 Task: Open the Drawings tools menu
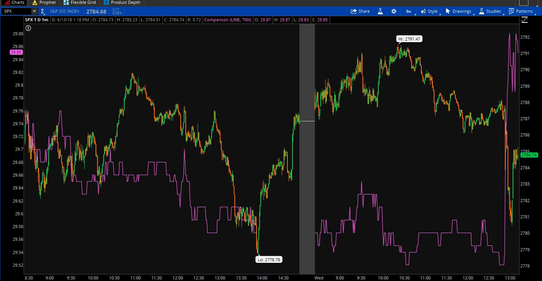pyautogui.click(x=458, y=11)
